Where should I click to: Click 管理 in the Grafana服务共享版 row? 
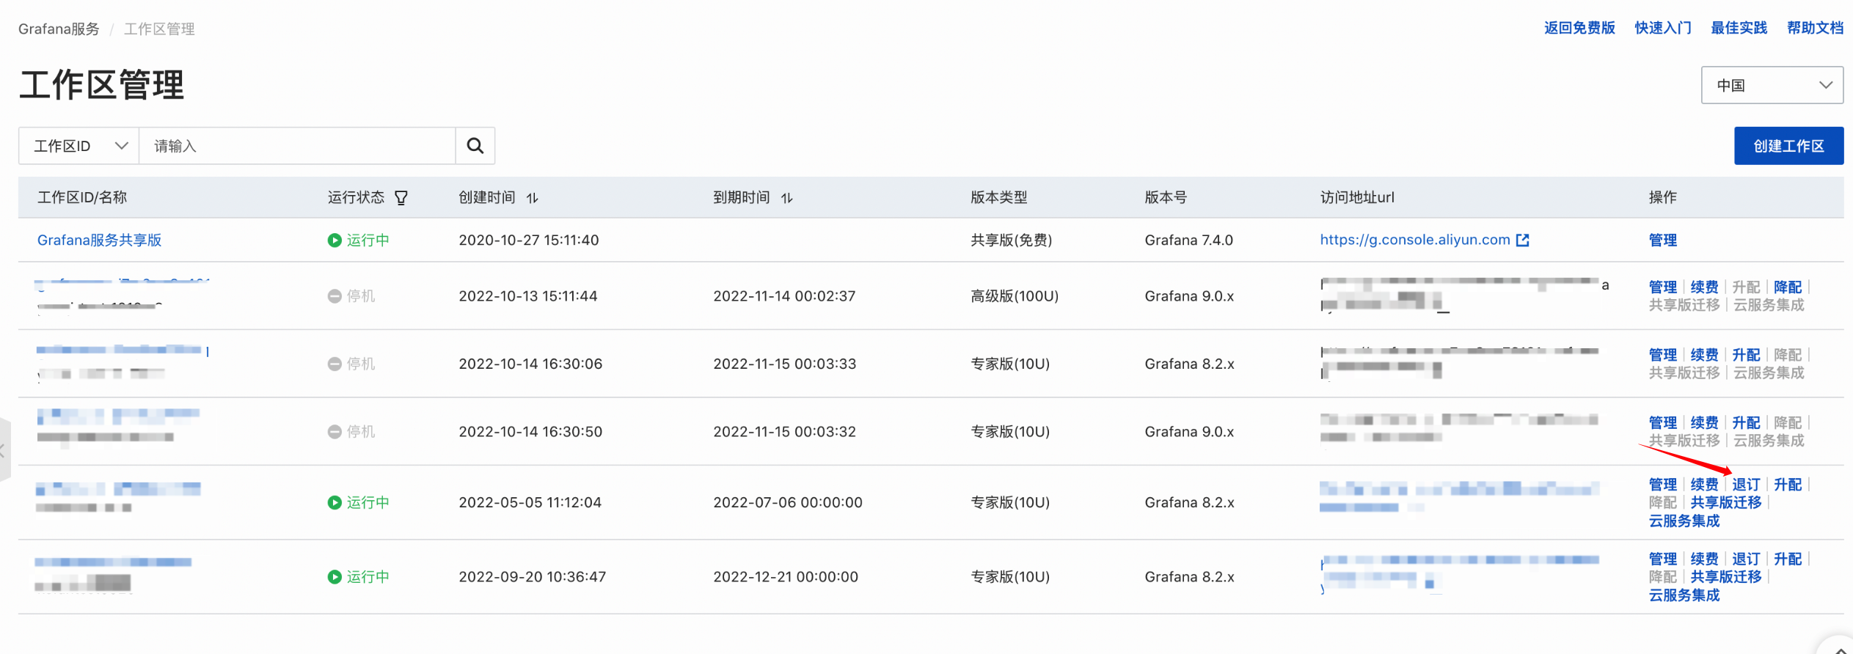click(x=1663, y=240)
